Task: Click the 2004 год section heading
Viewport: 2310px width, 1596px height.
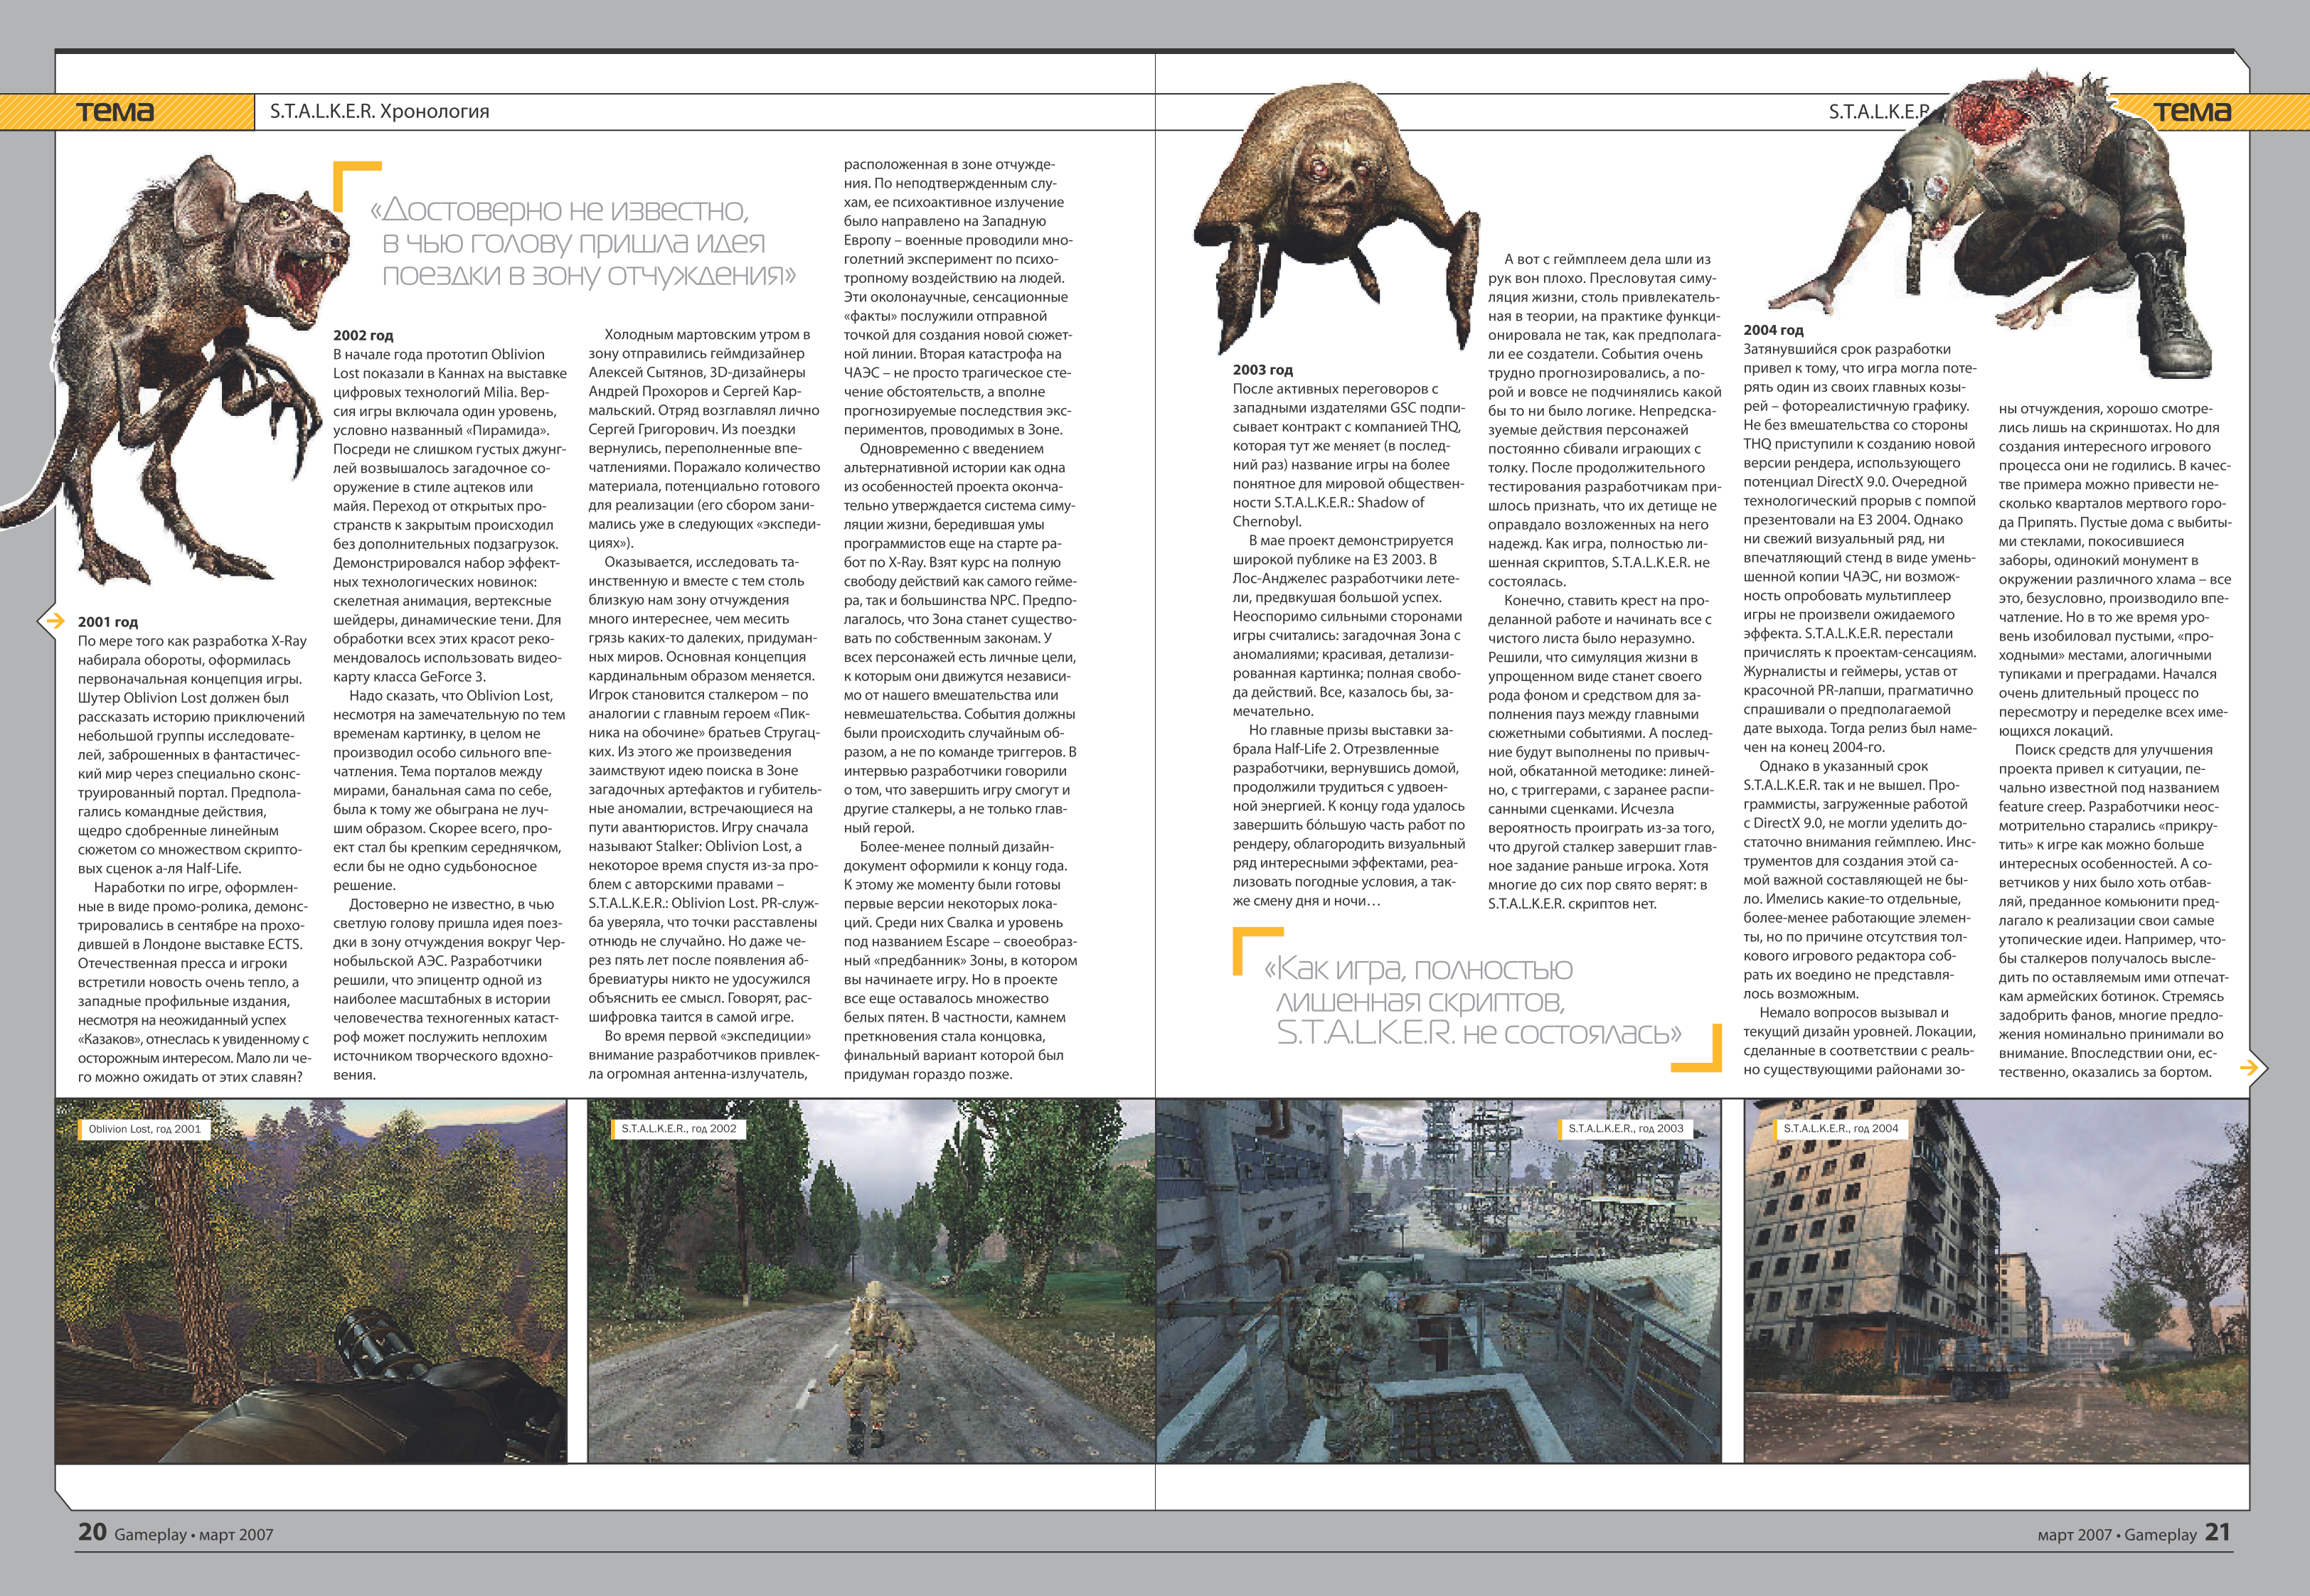Action: [1773, 330]
